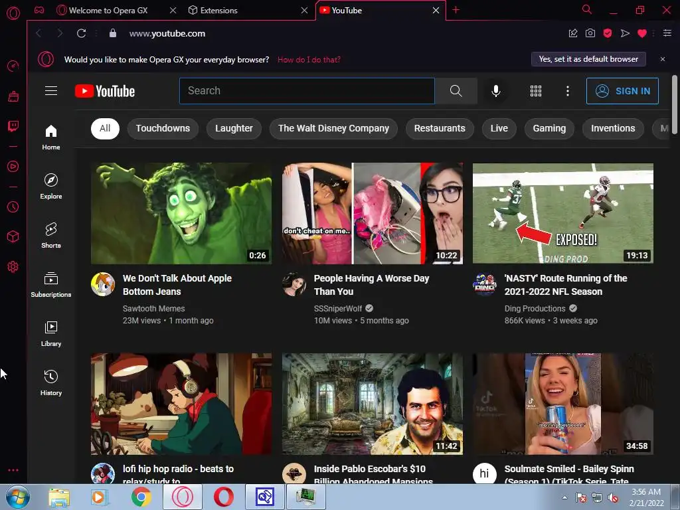Click the www.youtube.com address bar
The image size is (680, 510).
click(167, 33)
